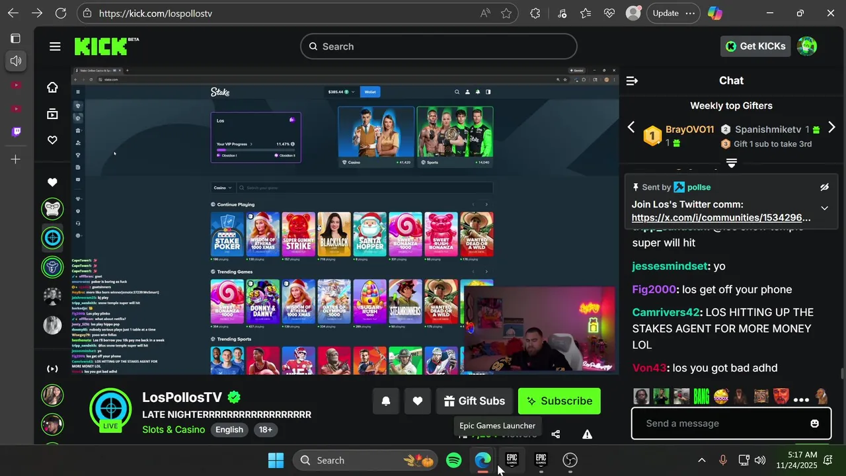Screen dimensions: 846x476
Task: Share the stream via share icon
Action: tap(555, 434)
